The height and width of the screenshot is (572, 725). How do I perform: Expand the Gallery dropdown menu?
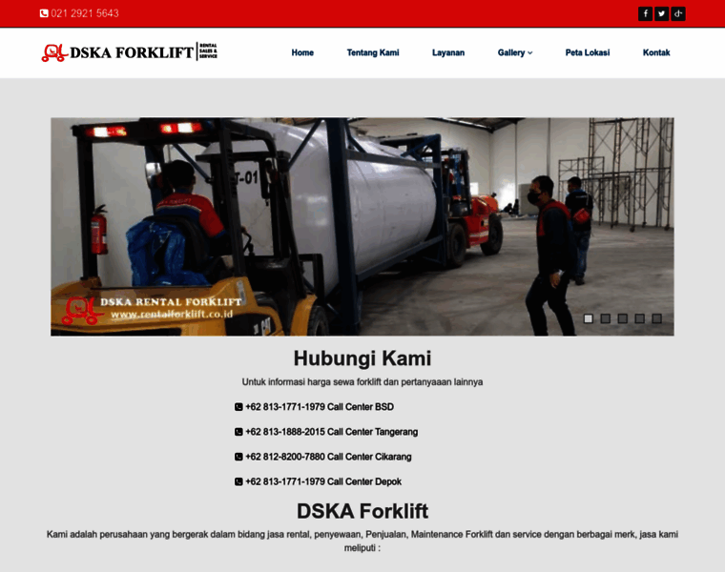coord(514,52)
